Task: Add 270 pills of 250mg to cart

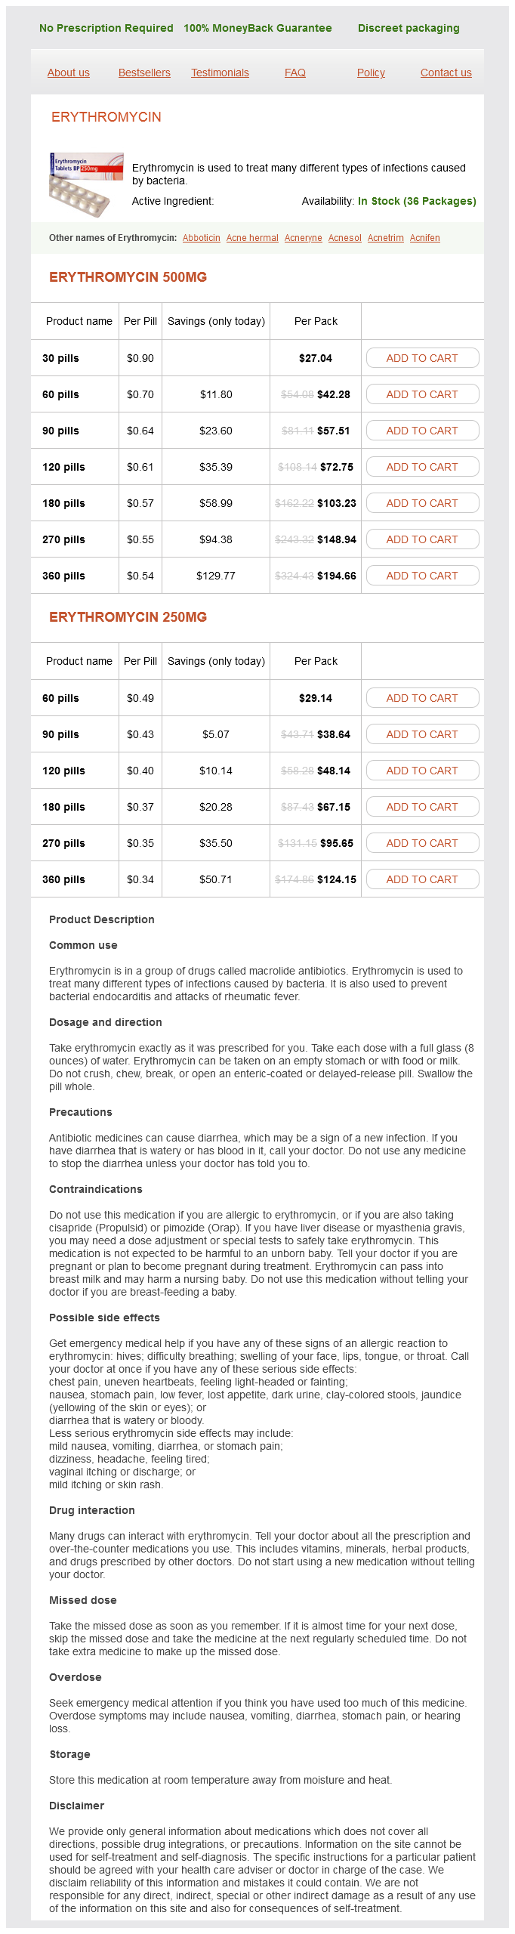Action: [x=422, y=843]
